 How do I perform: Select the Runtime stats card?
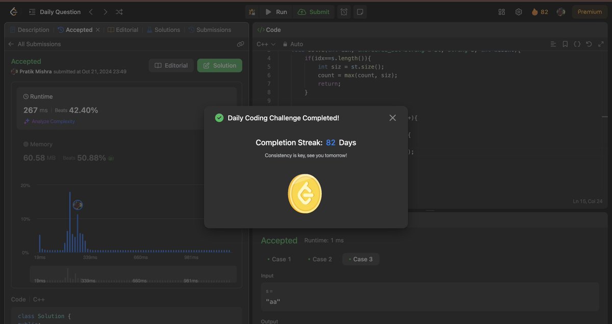click(x=126, y=109)
